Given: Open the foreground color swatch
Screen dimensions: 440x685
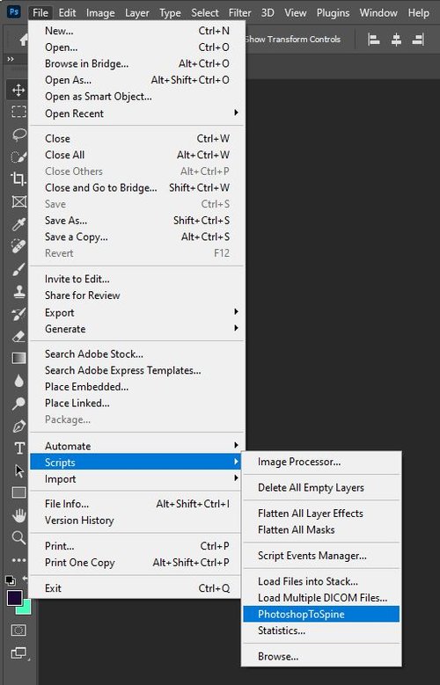Looking at the screenshot, I should 14,598.
